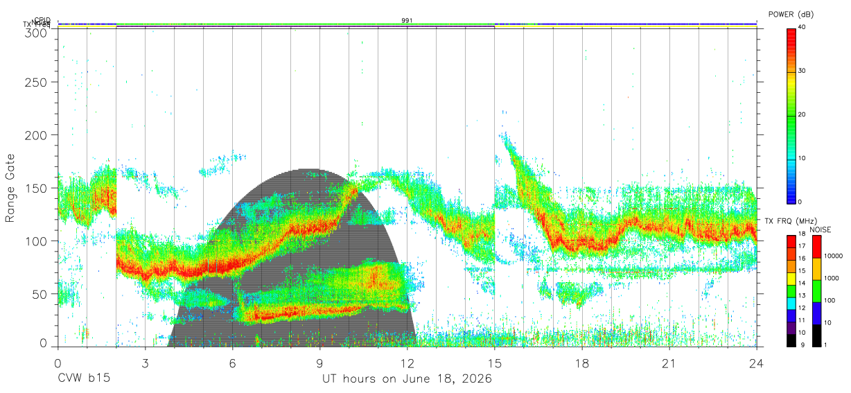
Task: Pick the green middle of the power colorbar
Action: pos(791,115)
